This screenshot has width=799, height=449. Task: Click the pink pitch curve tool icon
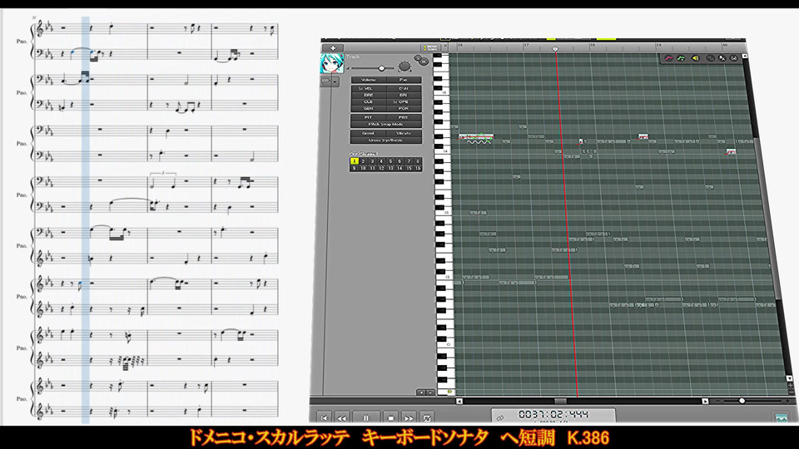[x=668, y=58]
